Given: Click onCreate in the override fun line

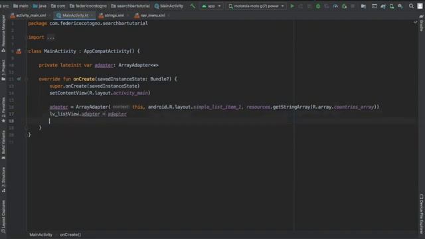Looking at the screenshot, I should click(84, 79).
